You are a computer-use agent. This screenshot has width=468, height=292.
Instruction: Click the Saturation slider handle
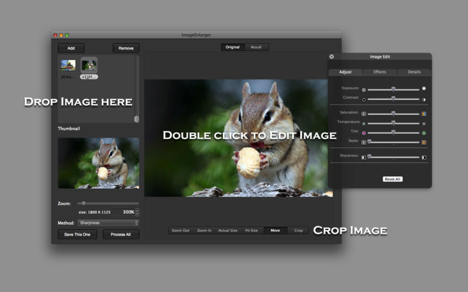[393, 113]
